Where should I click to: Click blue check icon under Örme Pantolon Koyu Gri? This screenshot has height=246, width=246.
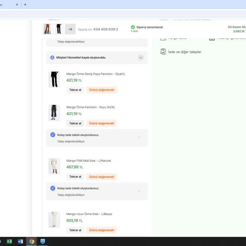(x=53, y=135)
